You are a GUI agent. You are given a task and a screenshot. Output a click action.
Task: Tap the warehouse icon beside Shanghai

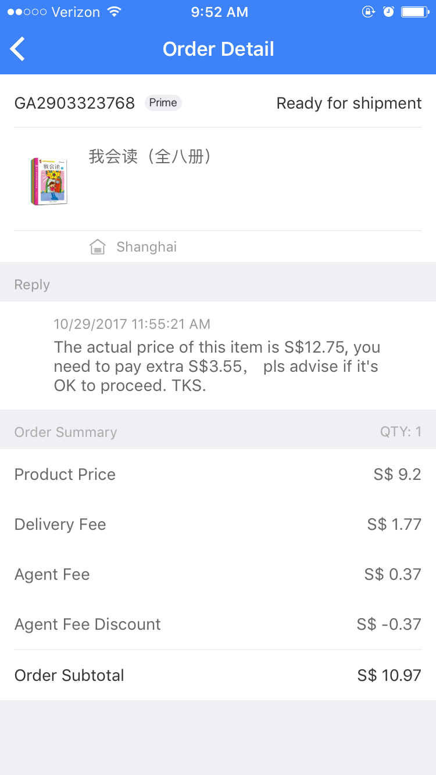(x=97, y=247)
